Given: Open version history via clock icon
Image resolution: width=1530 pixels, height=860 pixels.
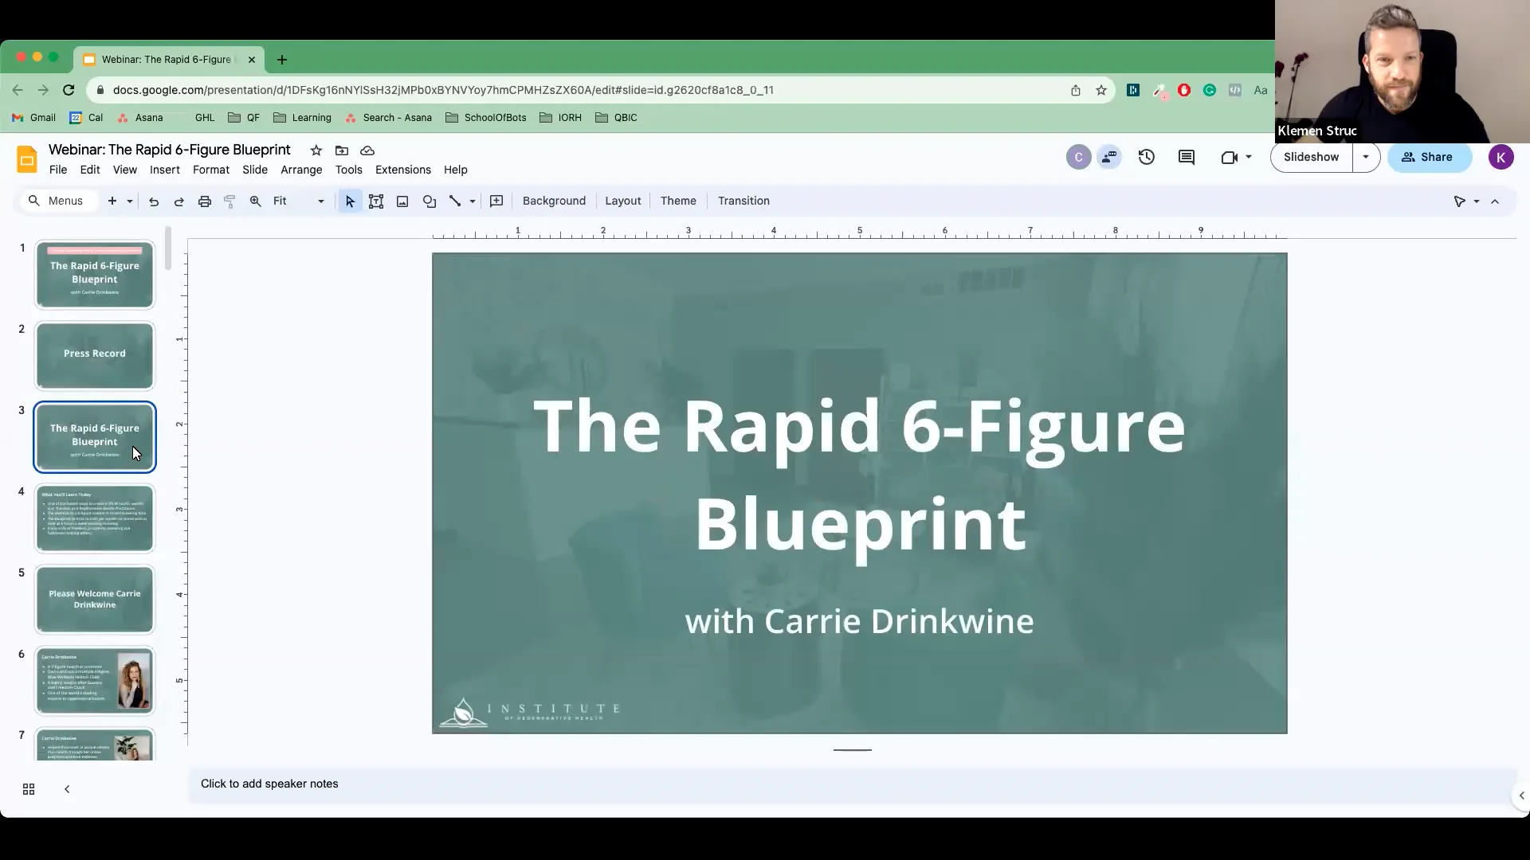Looking at the screenshot, I should [x=1146, y=157].
